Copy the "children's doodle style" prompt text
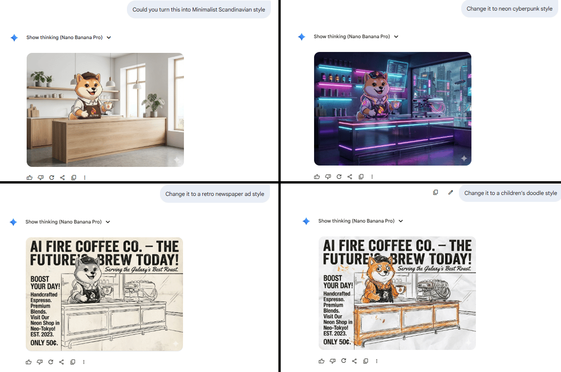 click(x=435, y=192)
